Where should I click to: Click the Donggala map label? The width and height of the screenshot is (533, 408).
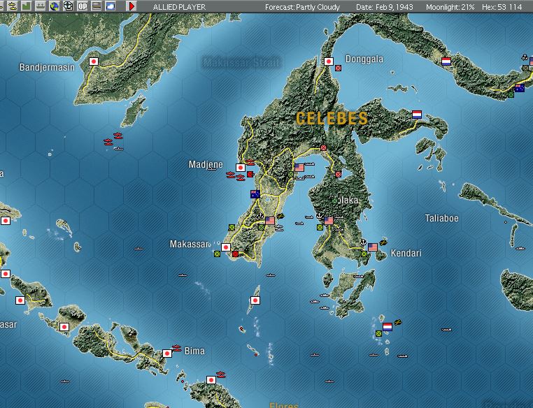tap(364, 59)
